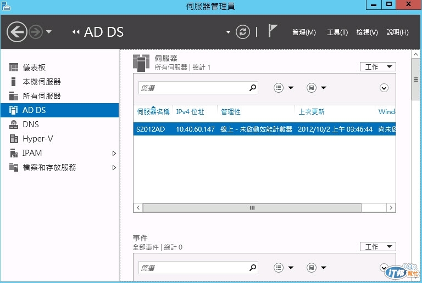Click the Server Manager title bar icon

click(6, 6)
